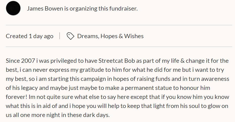Viewport: 235px width, 122px height.
Task: Click the tag icon beside the category
Action: (70, 36)
